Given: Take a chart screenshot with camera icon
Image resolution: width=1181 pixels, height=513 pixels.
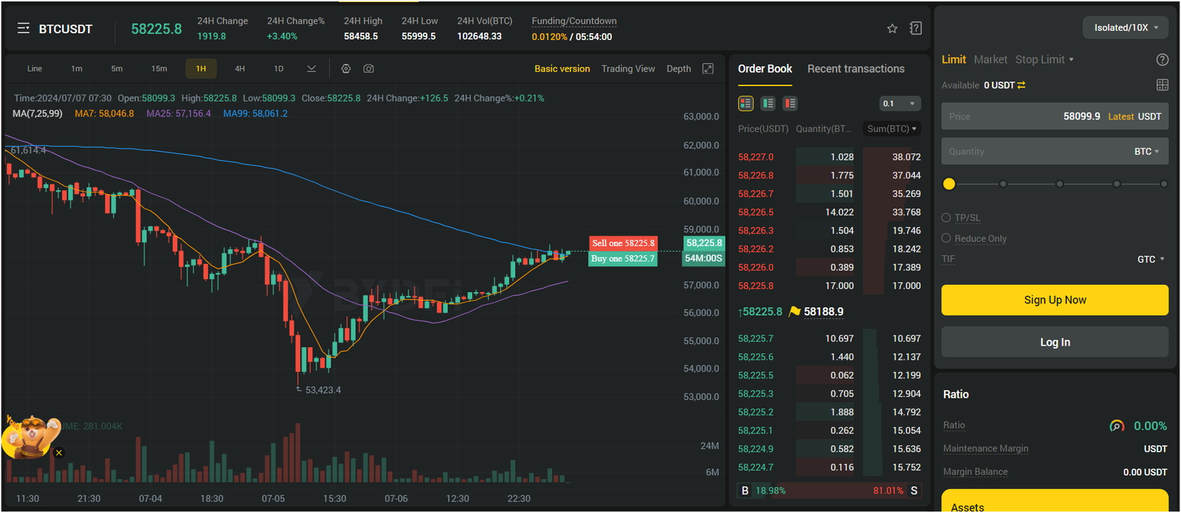Looking at the screenshot, I should click(x=368, y=69).
